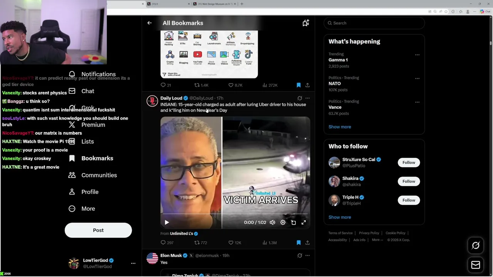Open video settings gear
The width and height of the screenshot is (493, 277).
pos(283,222)
